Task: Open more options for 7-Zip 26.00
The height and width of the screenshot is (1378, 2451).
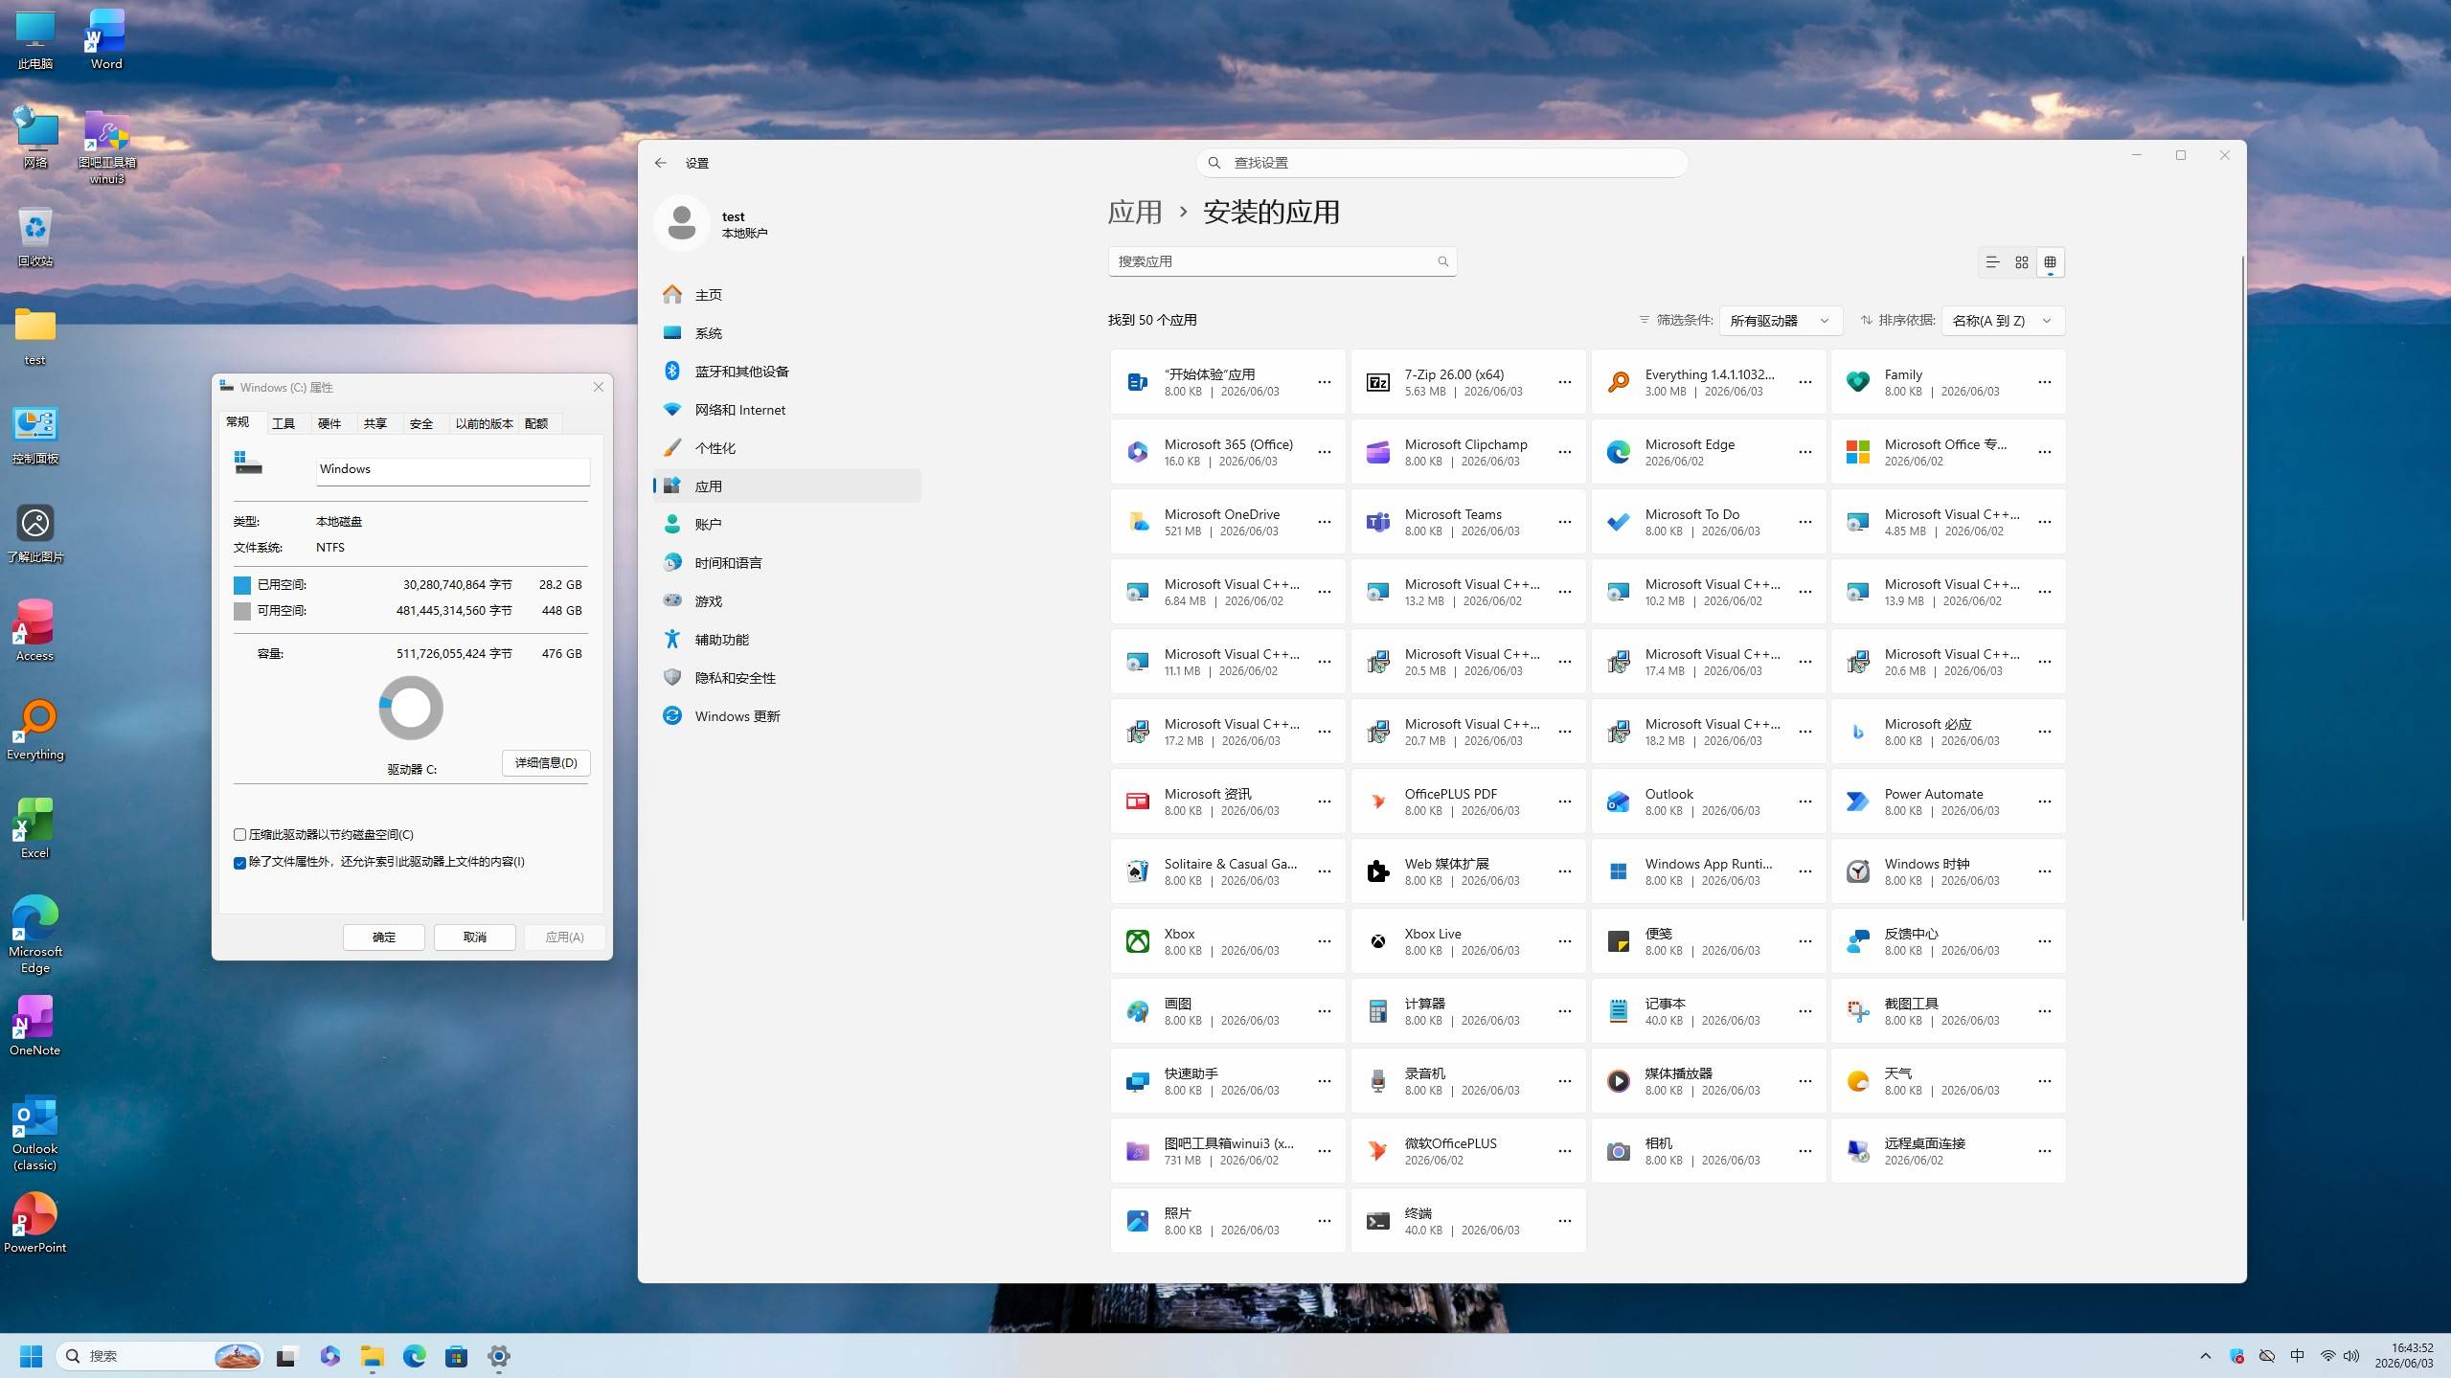Action: pos(1564,382)
